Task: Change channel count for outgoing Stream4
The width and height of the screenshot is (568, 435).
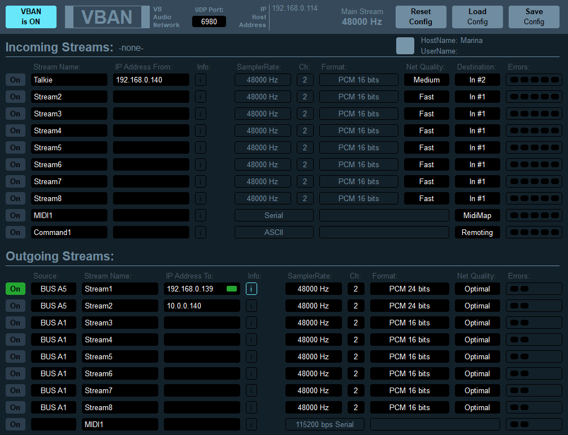Action: (x=355, y=340)
